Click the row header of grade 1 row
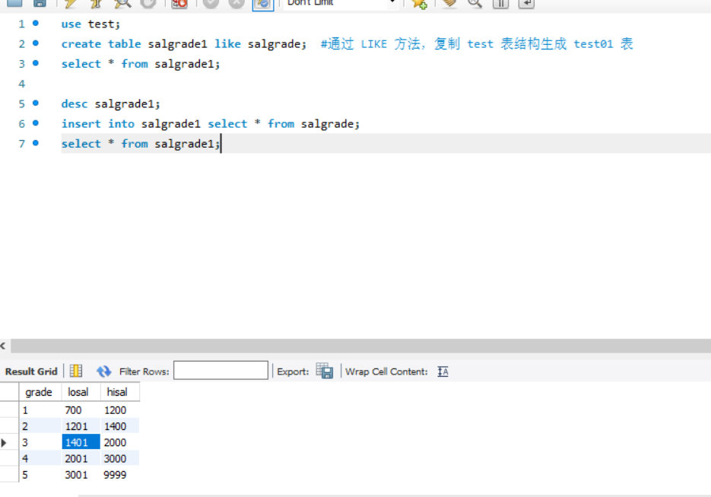Image resolution: width=711 pixels, height=497 pixels. click(x=9, y=410)
